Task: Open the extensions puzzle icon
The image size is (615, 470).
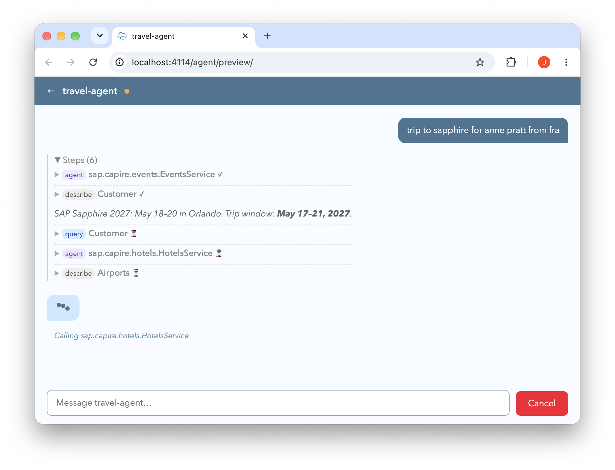Action: tap(511, 62)
